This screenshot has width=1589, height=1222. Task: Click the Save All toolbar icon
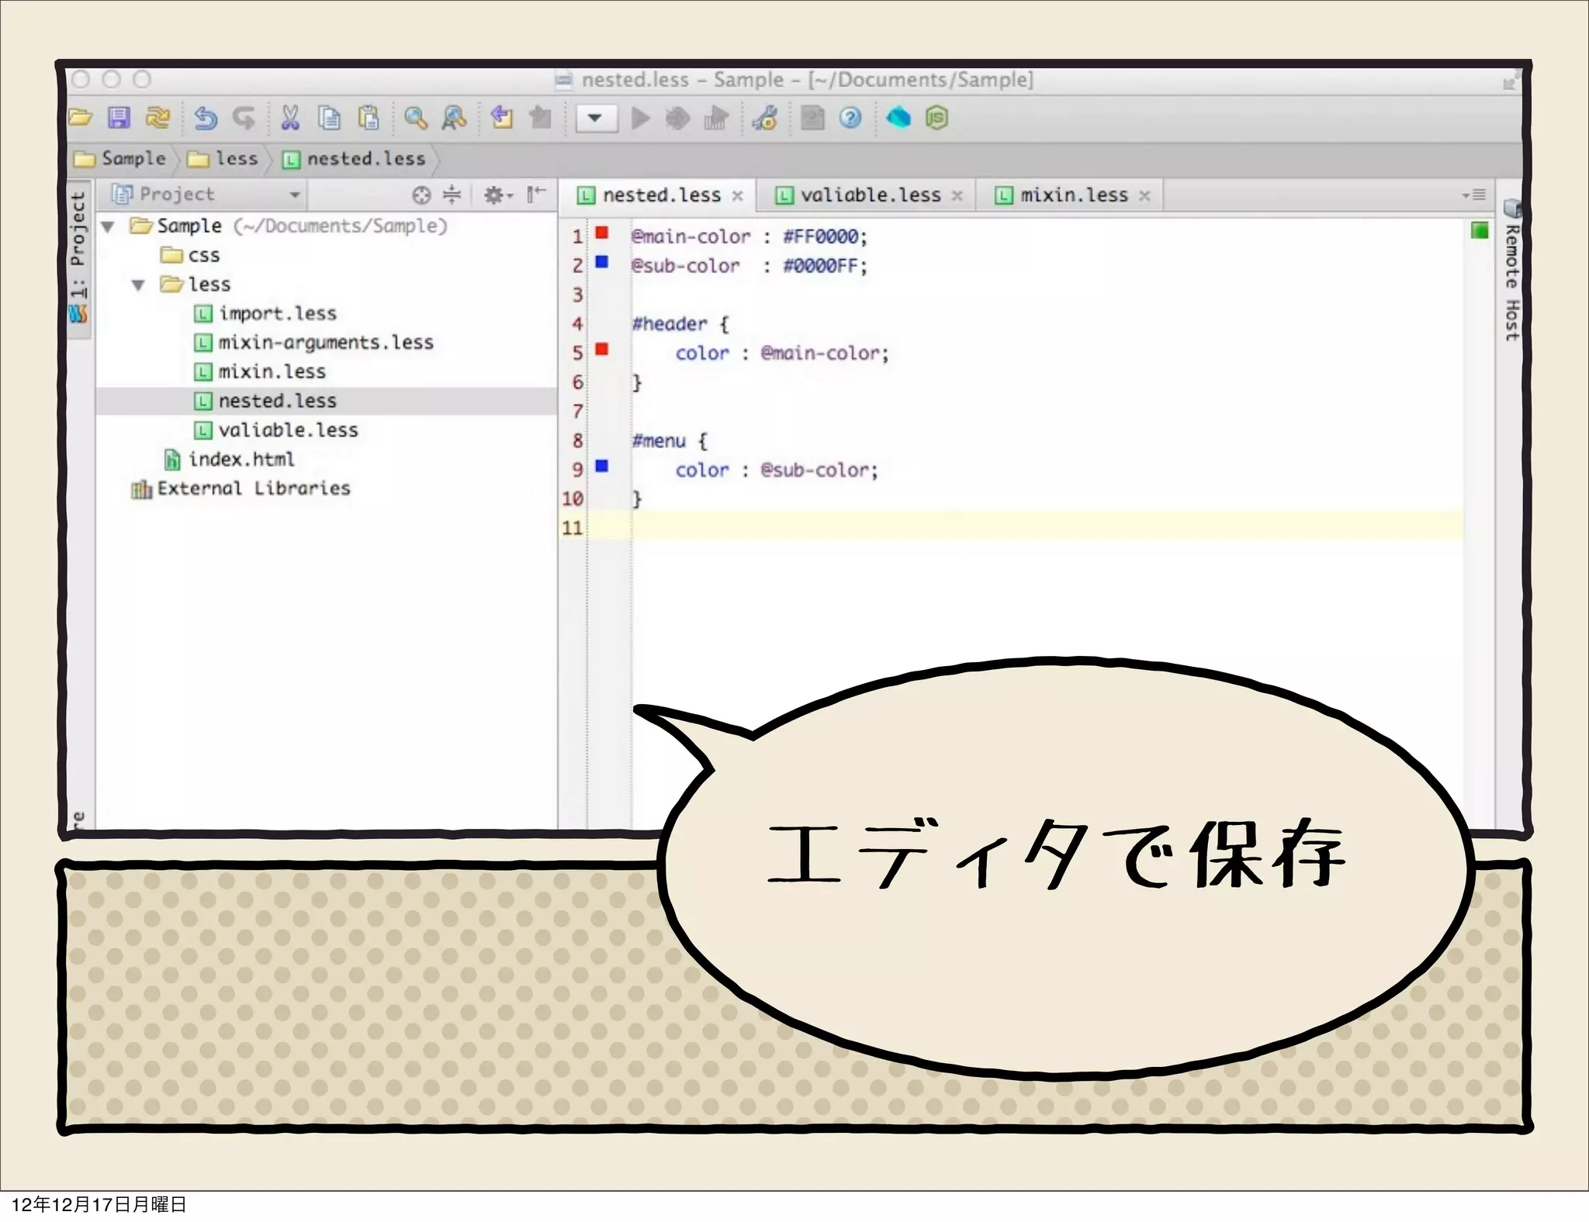pyautogui.click(x=119, y=118)
